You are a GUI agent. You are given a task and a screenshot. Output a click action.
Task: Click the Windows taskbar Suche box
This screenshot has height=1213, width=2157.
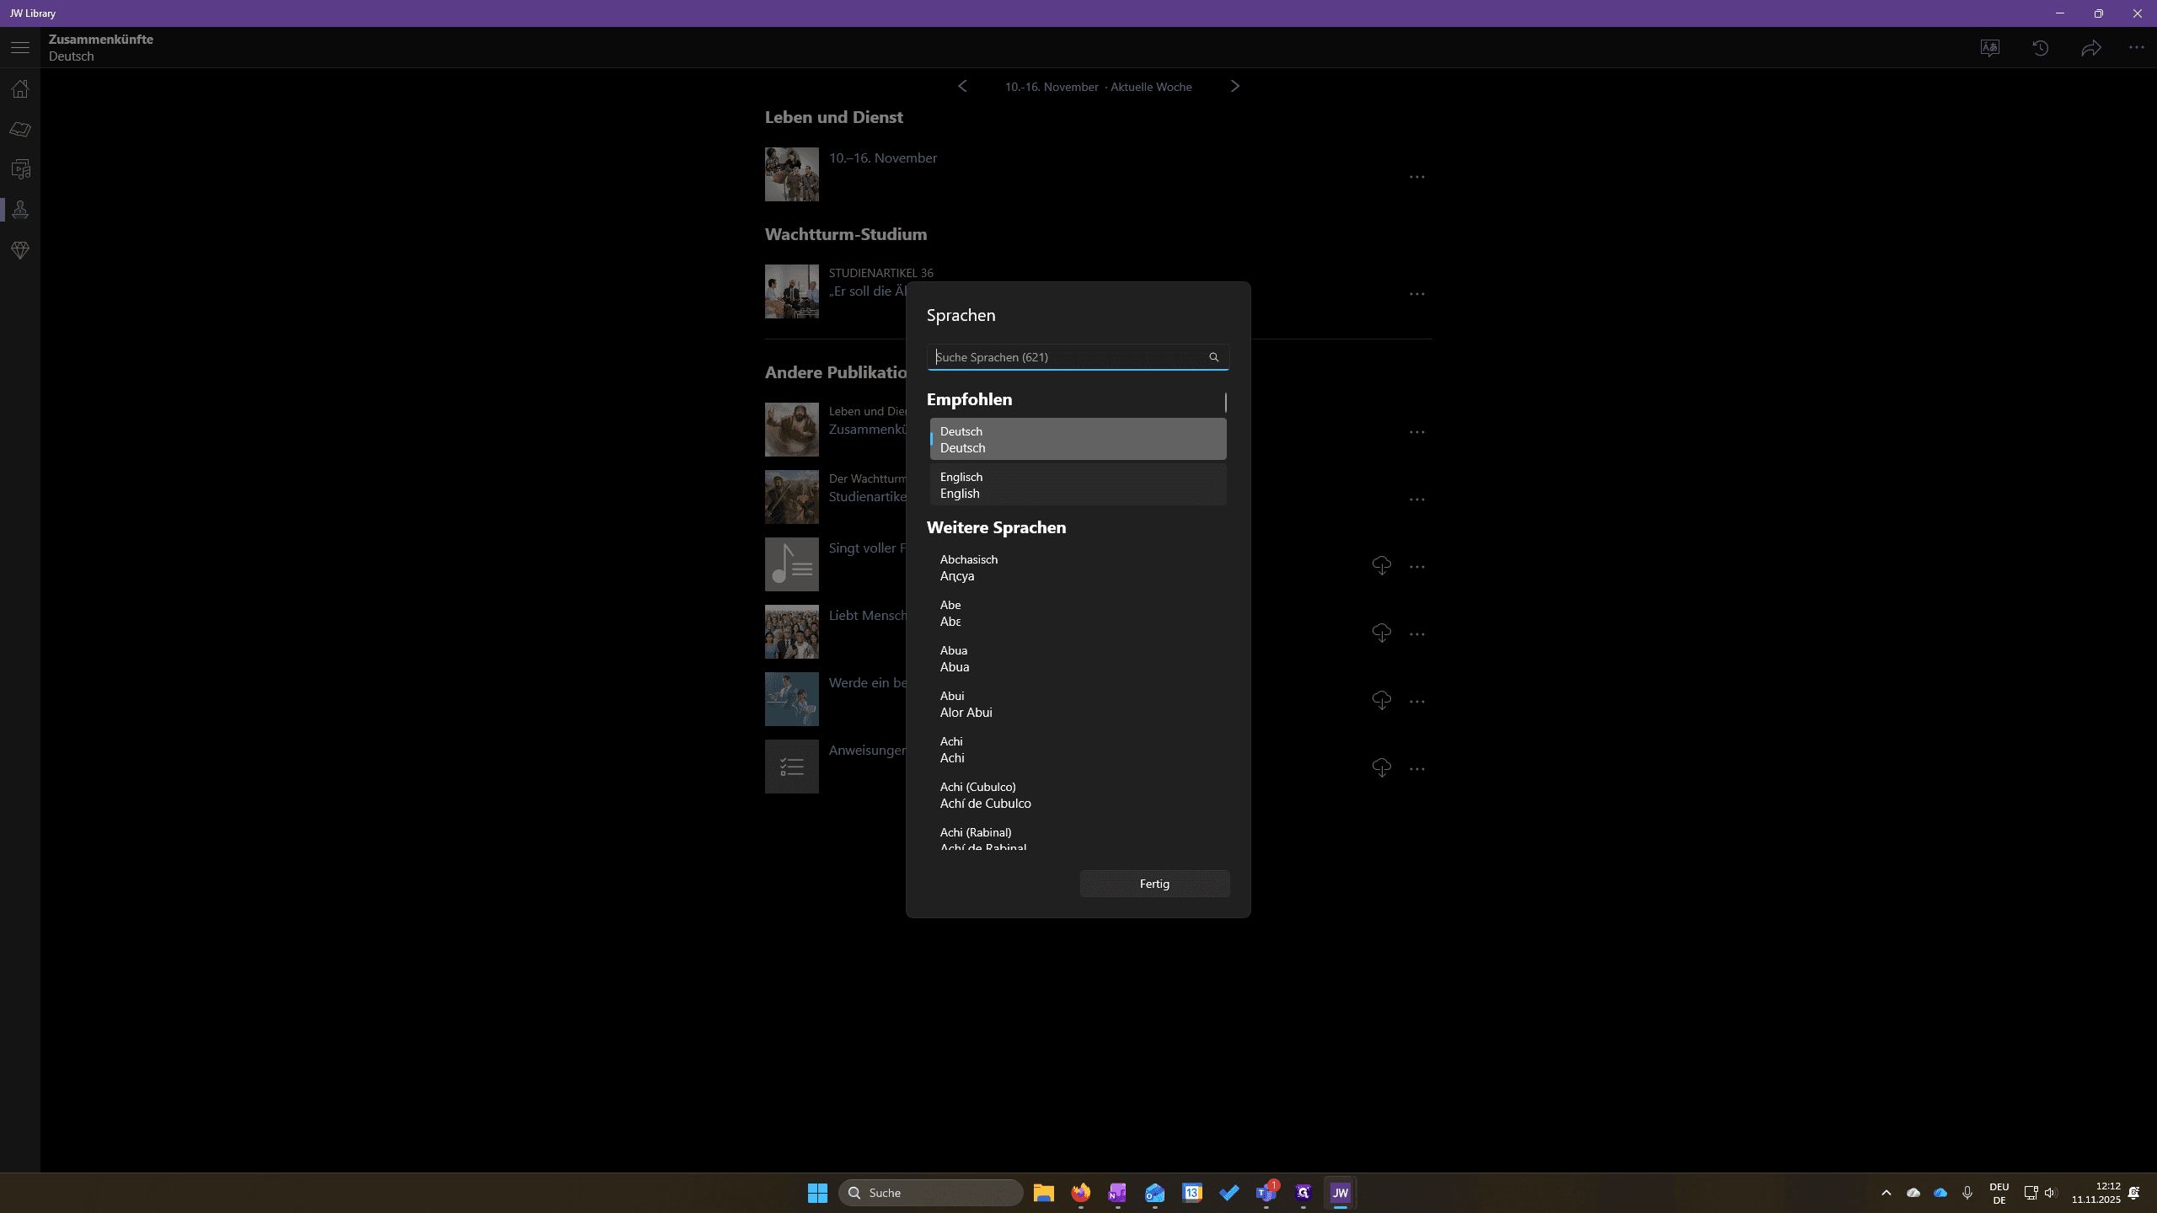tap(931, 1193)
